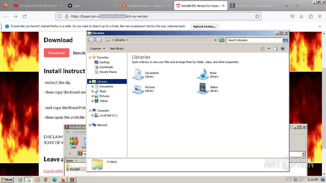Open address bar history dropdown arrow
Image resolution: width=326 pixels, height=183 pixels.
pos(215,40)
